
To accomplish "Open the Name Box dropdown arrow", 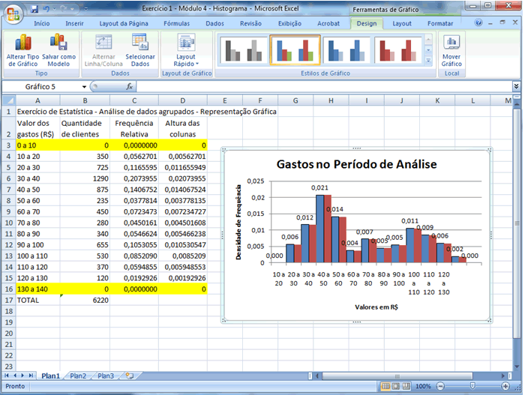I will [x=84, y=87].
